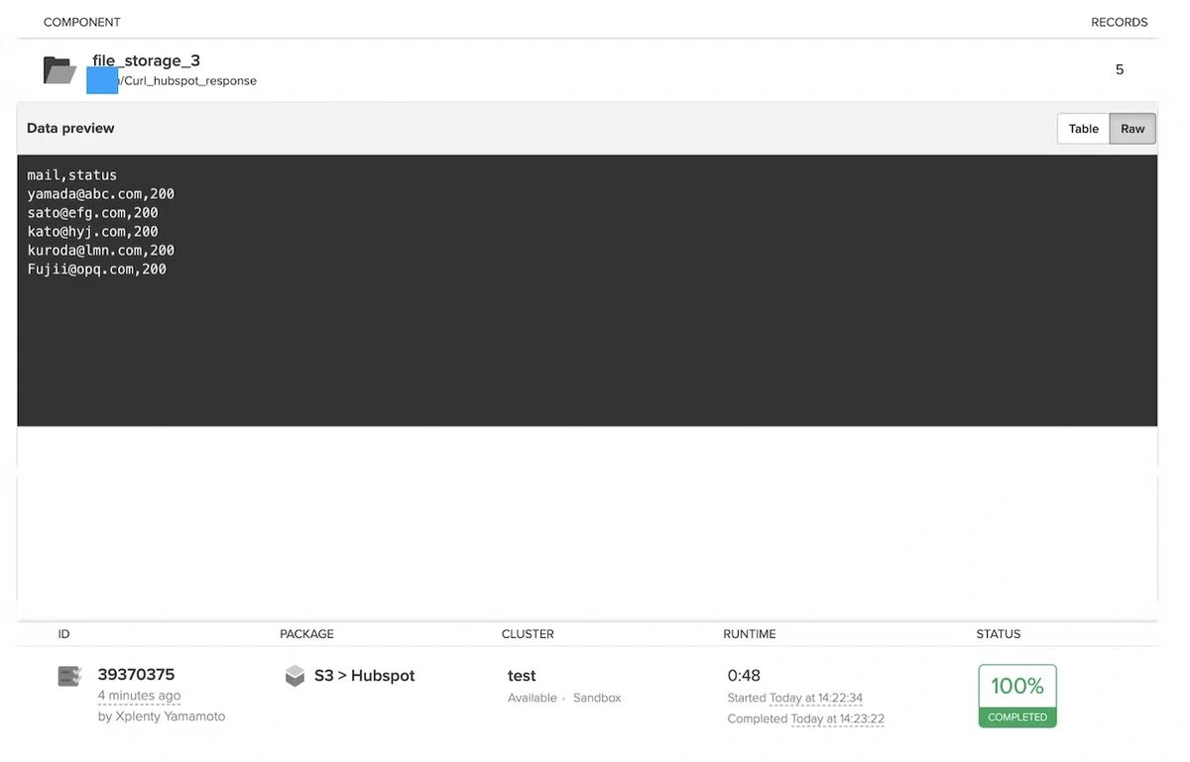This screenshot has width=1190, height=762.
Task: Click the file_storage_3 component name
Action: (146, 61)
